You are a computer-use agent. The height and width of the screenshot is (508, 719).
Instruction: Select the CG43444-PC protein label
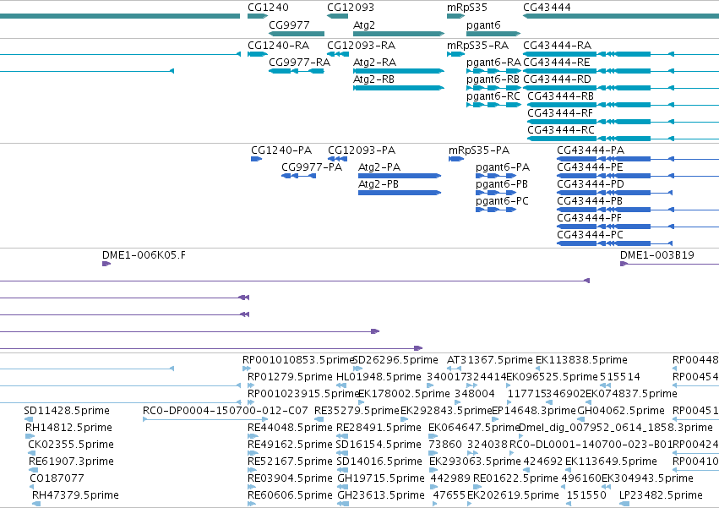click(590, 236)
